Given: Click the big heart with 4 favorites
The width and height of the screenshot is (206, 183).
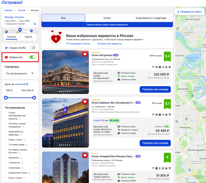Looking at the screenshot, I should (x=56, y=39).
